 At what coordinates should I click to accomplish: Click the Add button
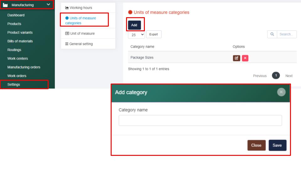coord(134,25)
